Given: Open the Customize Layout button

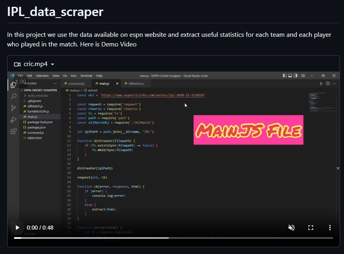Looking at the screenshot, I should [x=303, y=76].
